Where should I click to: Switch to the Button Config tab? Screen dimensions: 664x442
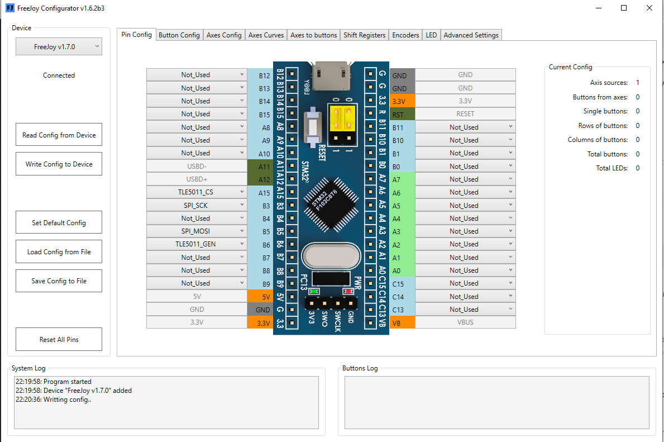point(179,35)
